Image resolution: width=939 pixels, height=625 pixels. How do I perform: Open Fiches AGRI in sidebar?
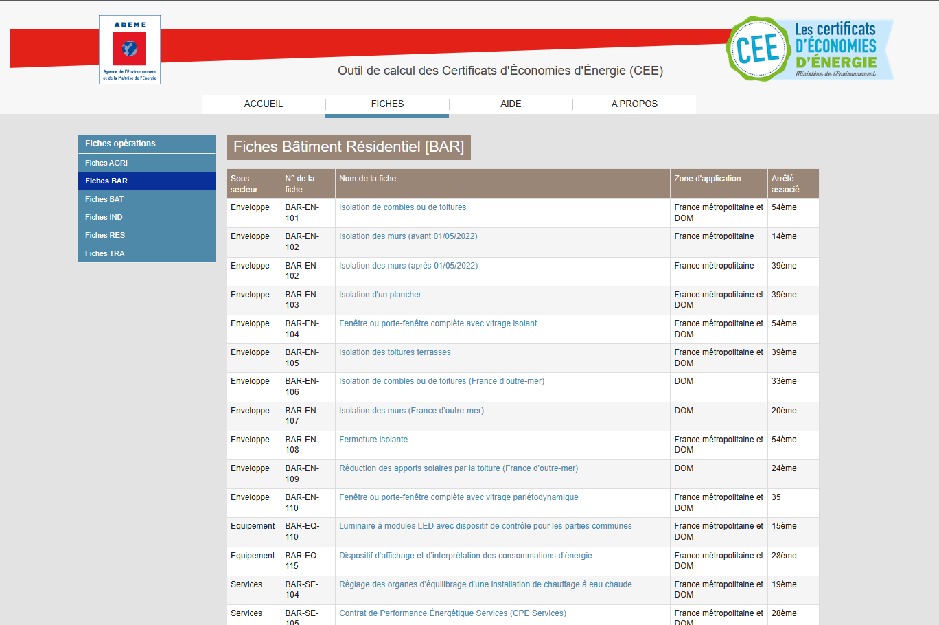click(x=147, y=163)
